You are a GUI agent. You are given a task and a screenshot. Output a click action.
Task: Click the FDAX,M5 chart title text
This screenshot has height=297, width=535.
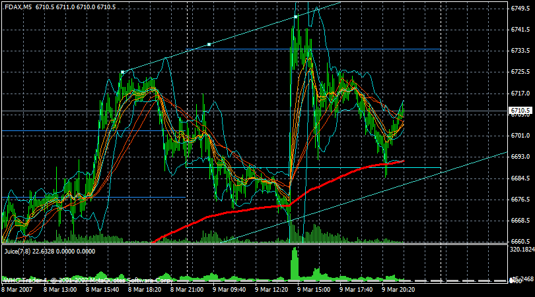pyautogui.click(x=18, y=7)
